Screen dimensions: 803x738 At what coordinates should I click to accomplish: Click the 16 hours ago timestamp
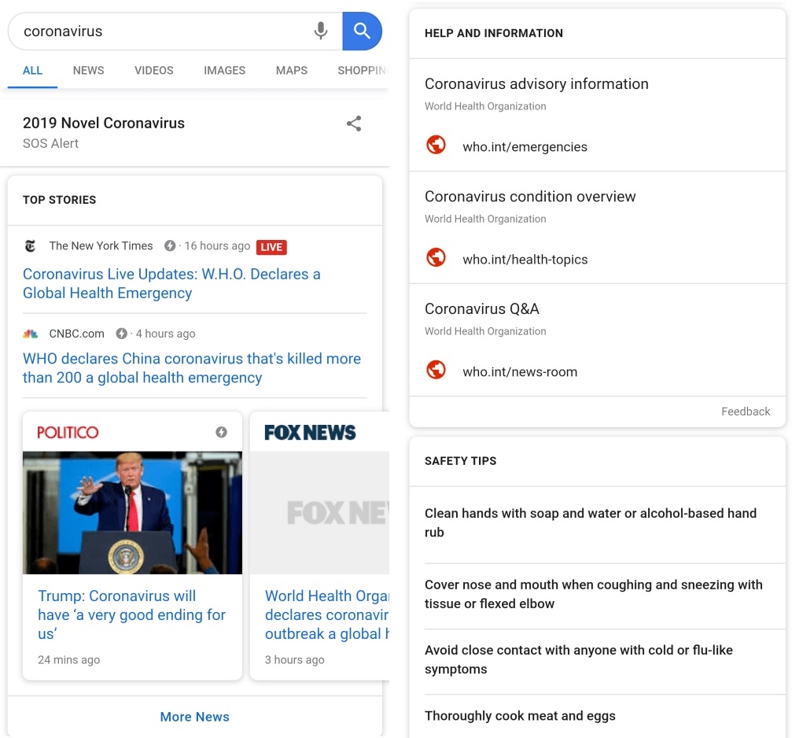click(x=217, y=245)
